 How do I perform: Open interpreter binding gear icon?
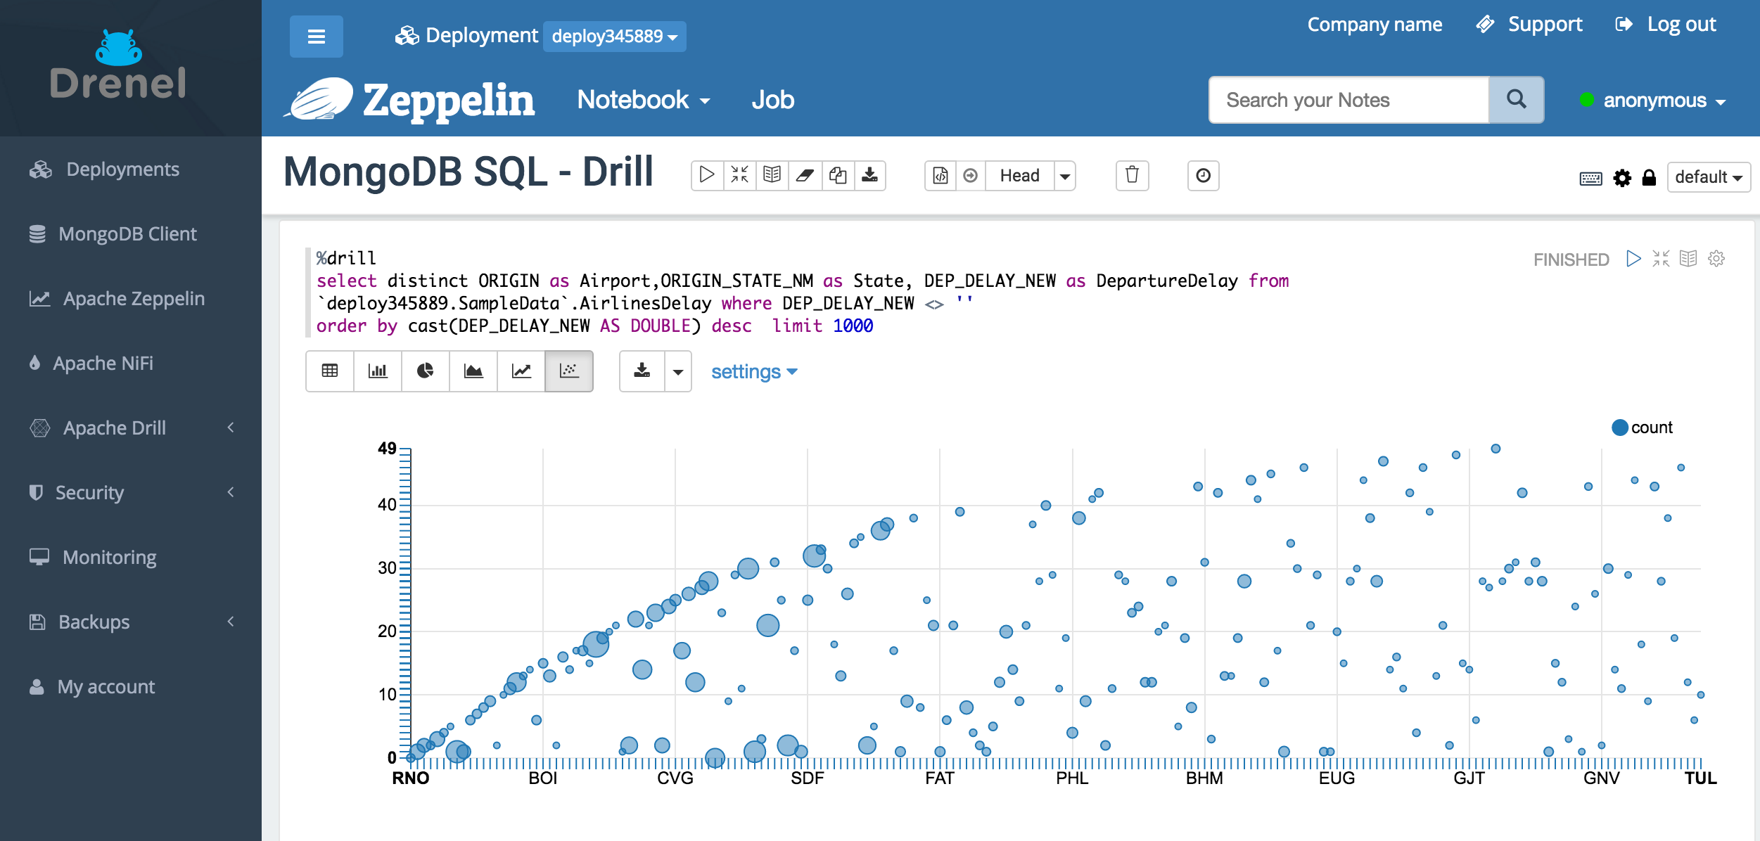tap(1622, 178)
